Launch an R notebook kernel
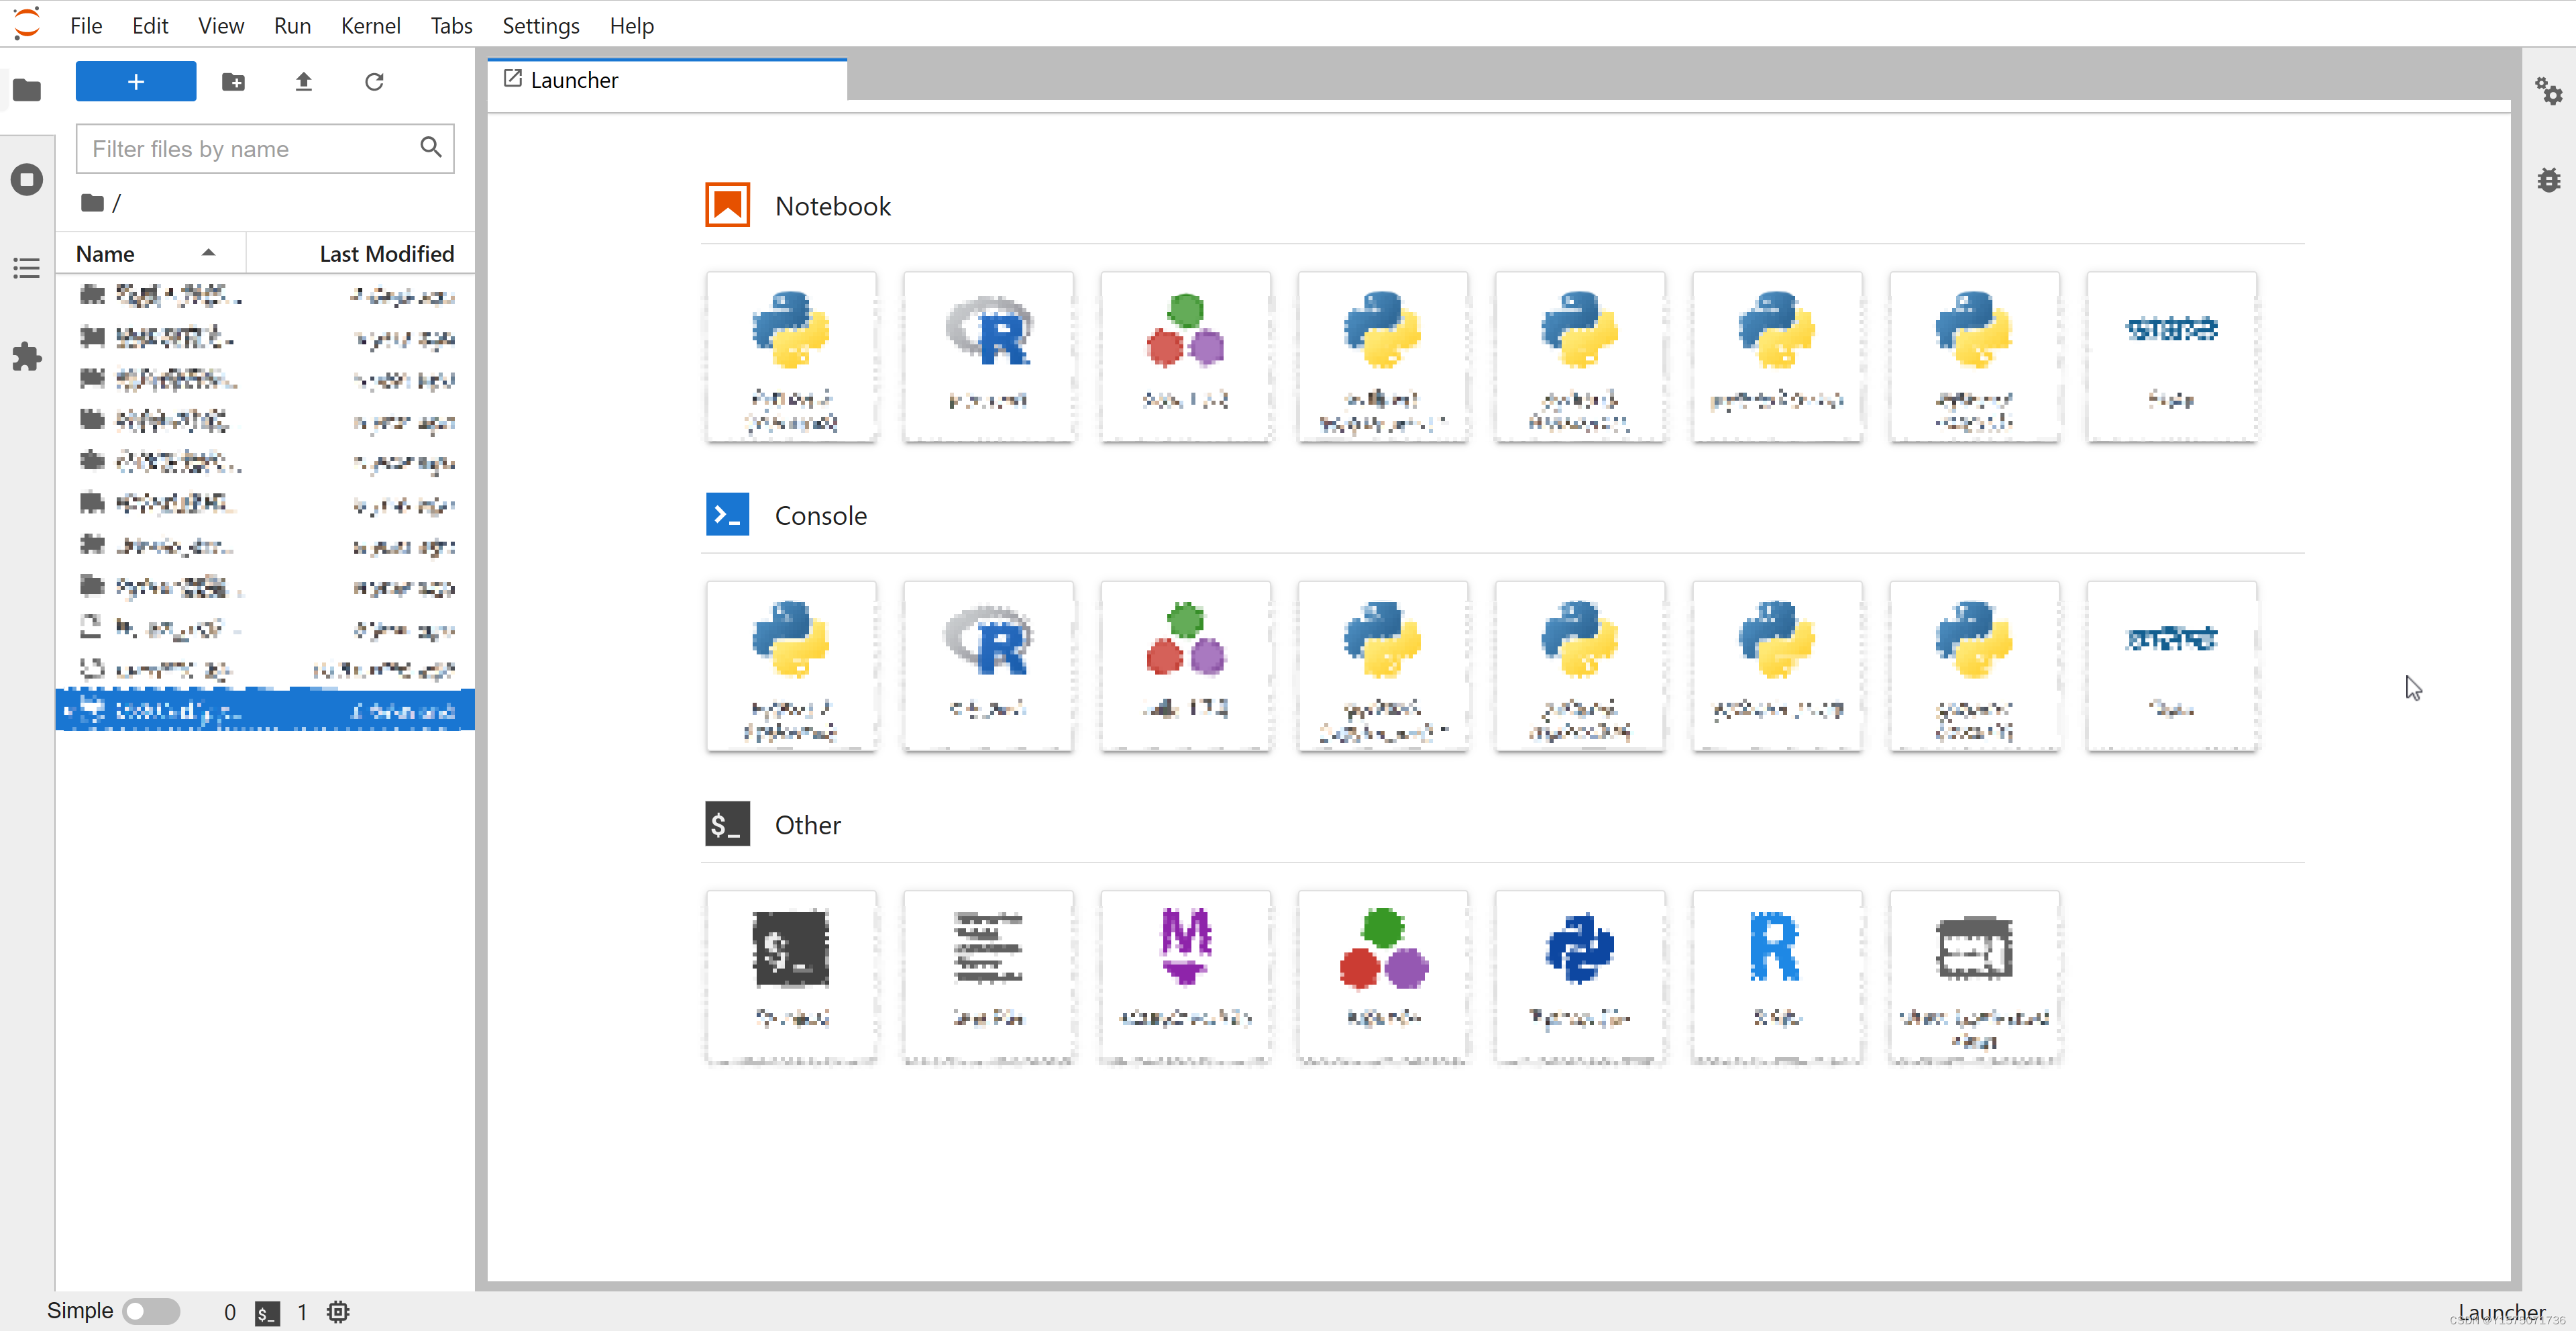Screen dimensions: 2576x1331 (x=987, y=355)
